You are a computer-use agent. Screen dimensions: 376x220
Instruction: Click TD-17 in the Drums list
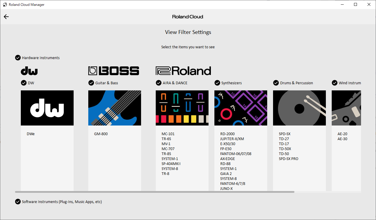(284, 144)
